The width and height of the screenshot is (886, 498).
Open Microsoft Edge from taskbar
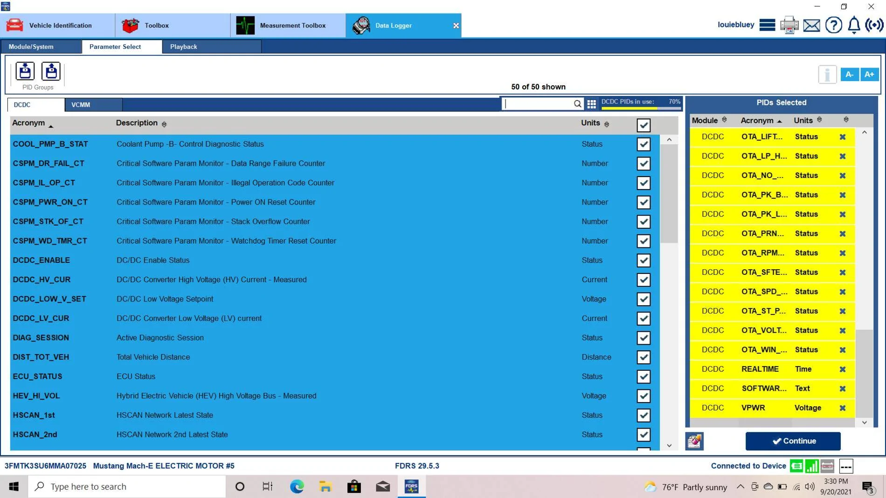click(297, 487)
